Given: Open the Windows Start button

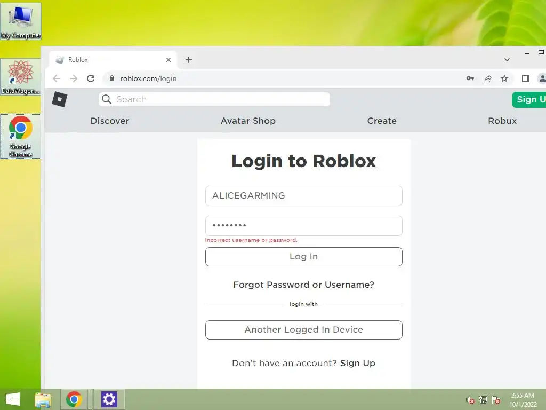Looking at the screenshot, I should [x=13, y=399].
